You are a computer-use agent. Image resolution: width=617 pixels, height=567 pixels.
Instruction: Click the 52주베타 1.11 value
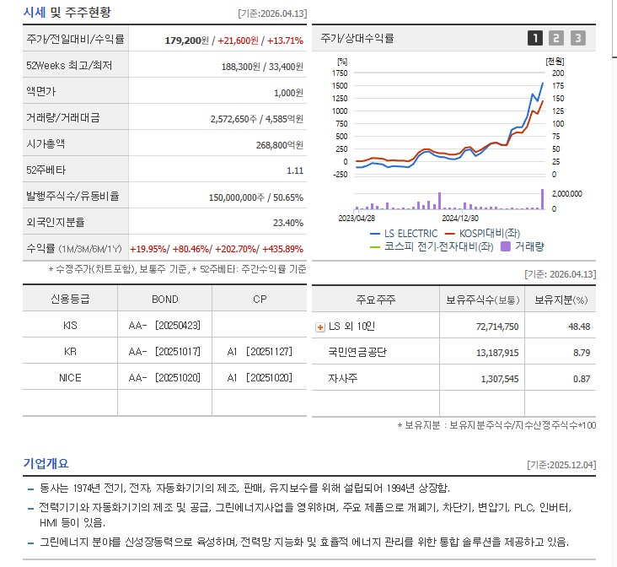(x=295, y=170)
